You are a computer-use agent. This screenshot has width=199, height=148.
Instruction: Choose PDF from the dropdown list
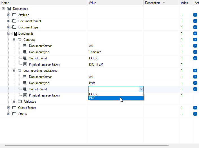[x=116, y=98]
